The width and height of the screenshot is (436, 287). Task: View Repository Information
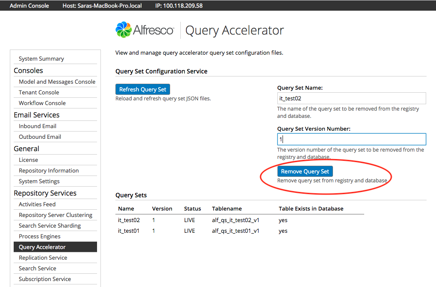coord(48,170)
